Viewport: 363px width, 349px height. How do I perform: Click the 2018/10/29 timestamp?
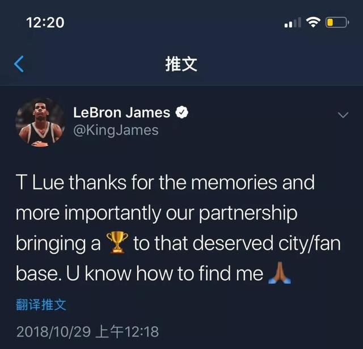pyautogui.click(x=87, y=331)
